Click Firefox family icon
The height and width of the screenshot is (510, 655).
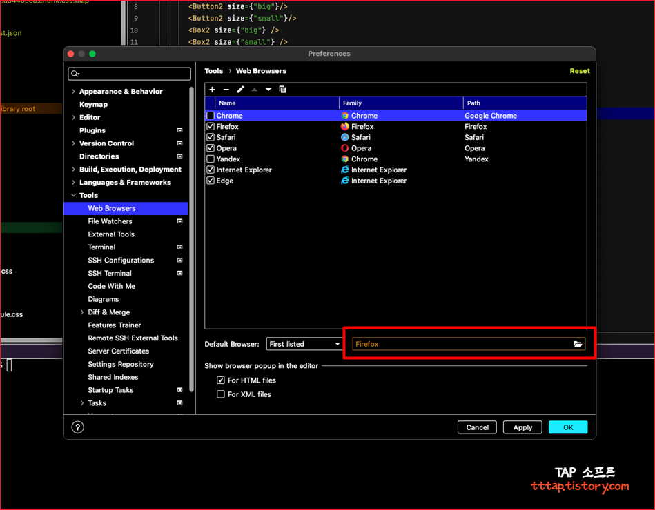point(344,126)
